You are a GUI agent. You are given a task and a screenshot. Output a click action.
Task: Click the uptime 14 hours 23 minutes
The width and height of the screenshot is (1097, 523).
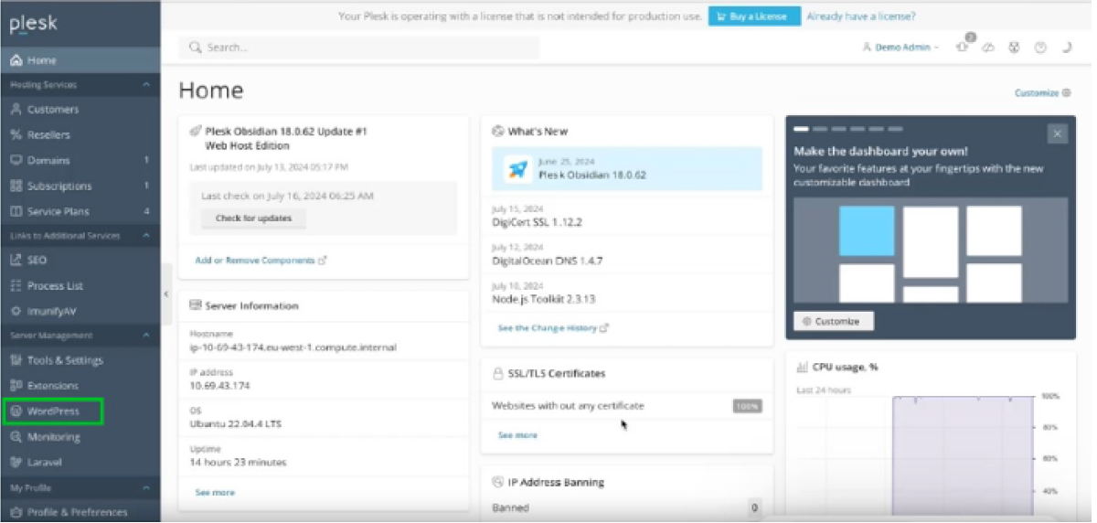(x=238, y=463)
